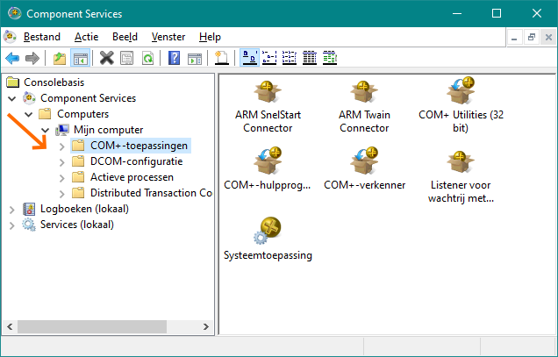The image size is (558, 357).
Task: Click the title bar Component Services icon
Action: pyautogui.click(x=15, y=13)
